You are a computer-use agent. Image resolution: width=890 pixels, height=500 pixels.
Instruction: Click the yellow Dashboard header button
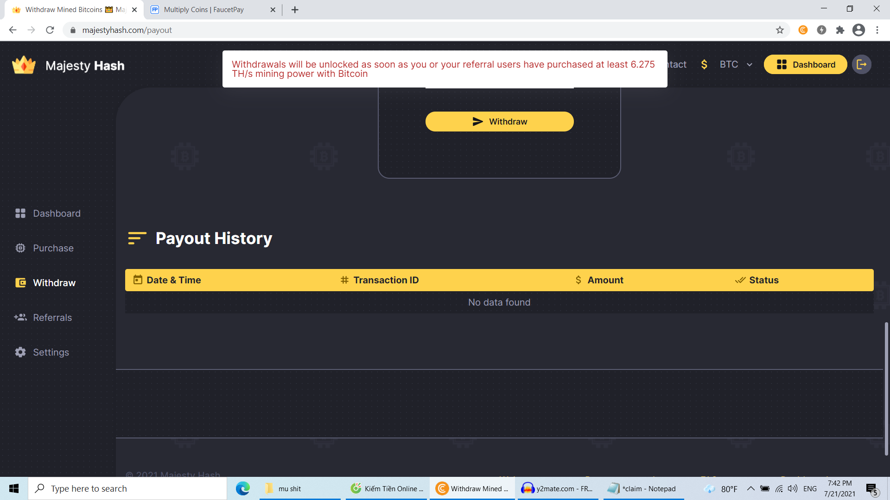click(x=805, y=64)
